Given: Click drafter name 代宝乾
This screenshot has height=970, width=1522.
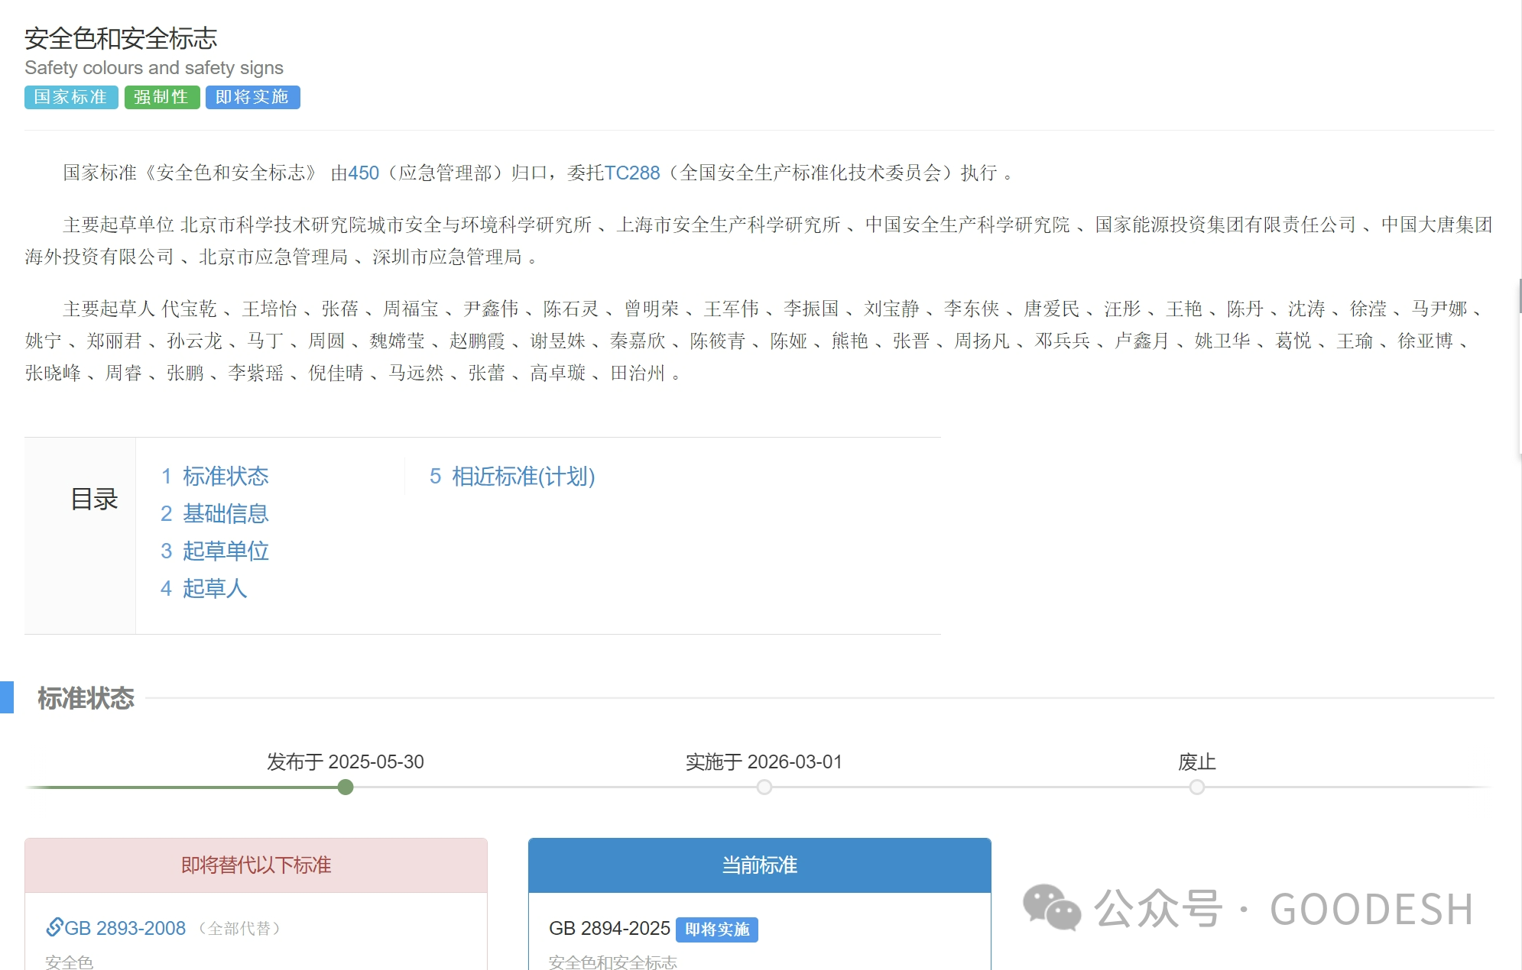Looking at the screenshot, I should click(190, 309).
